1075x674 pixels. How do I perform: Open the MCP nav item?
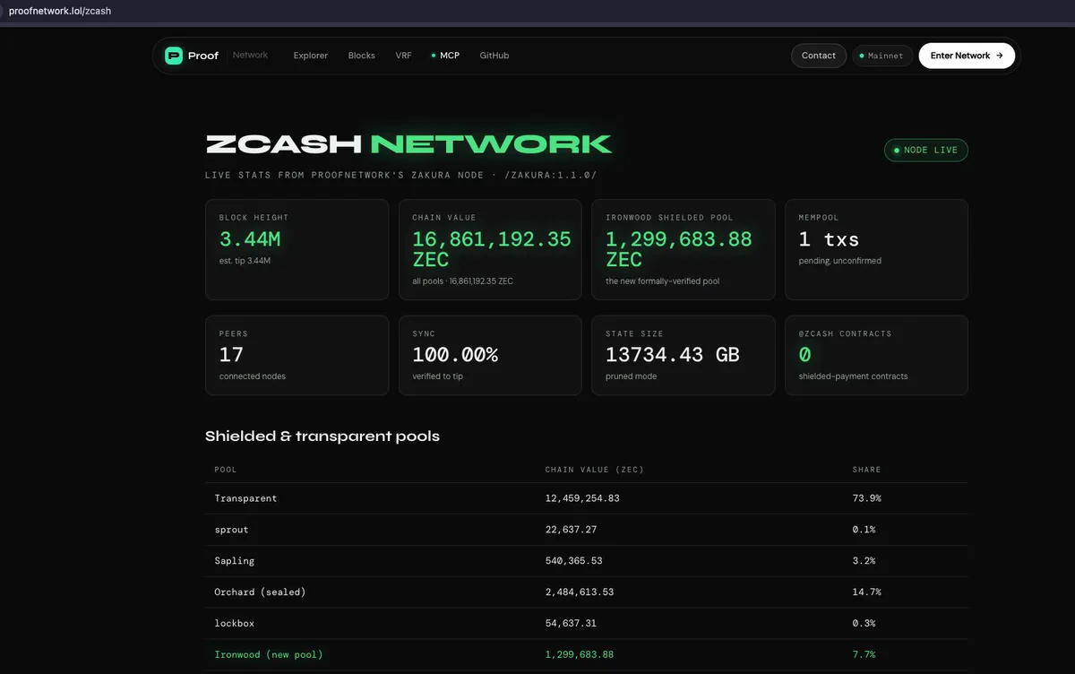(445, 56)
